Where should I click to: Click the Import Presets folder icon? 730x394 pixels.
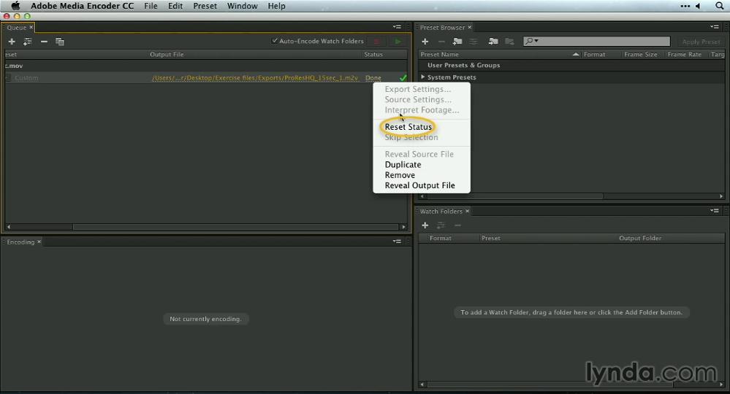click(x=493, y=42)
